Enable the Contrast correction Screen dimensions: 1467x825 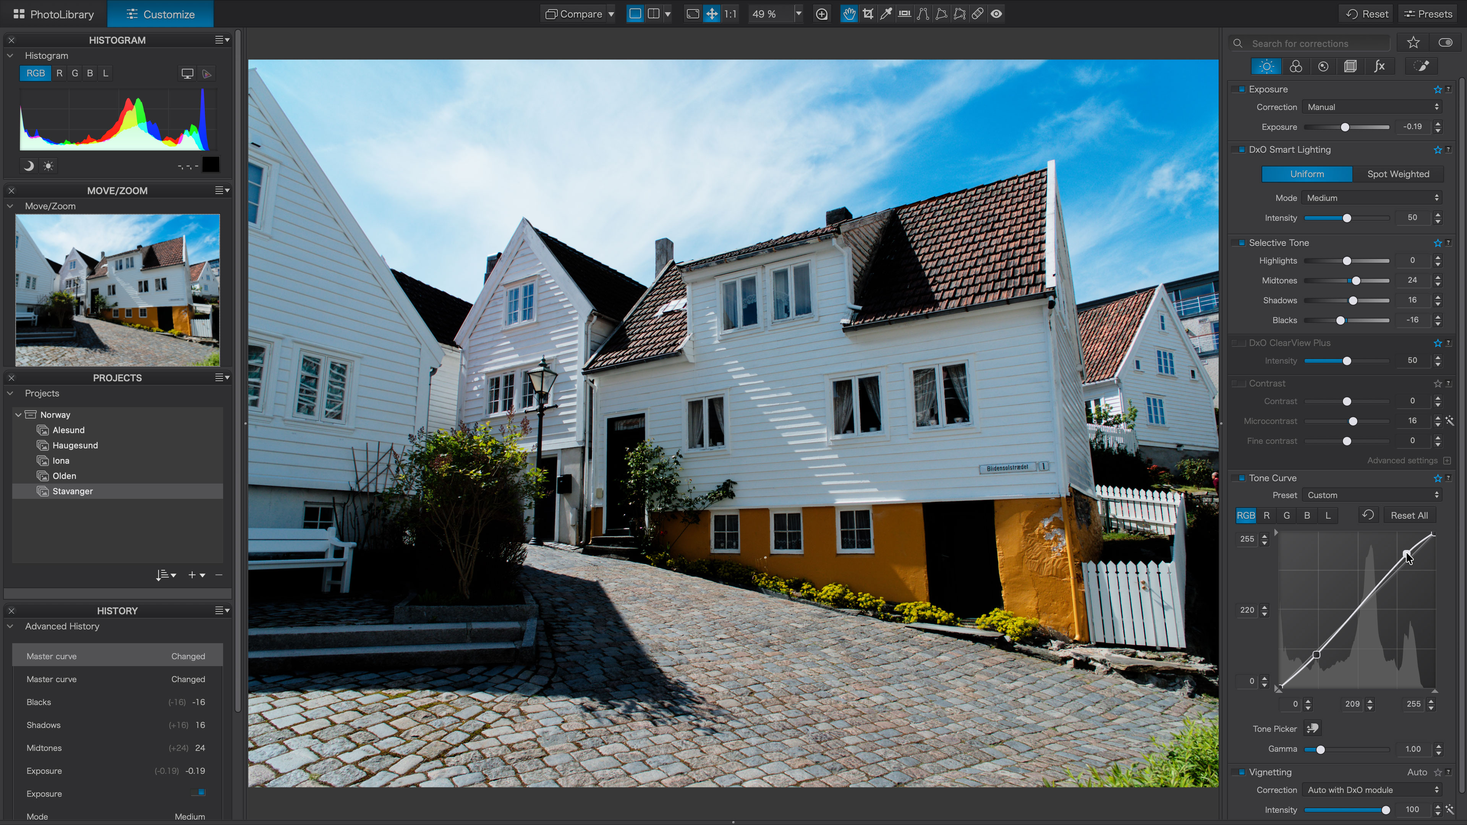coord(1239,383)
